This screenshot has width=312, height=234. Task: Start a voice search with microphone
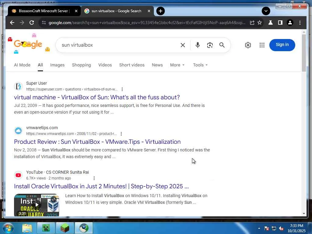click(x=197, y=45)
